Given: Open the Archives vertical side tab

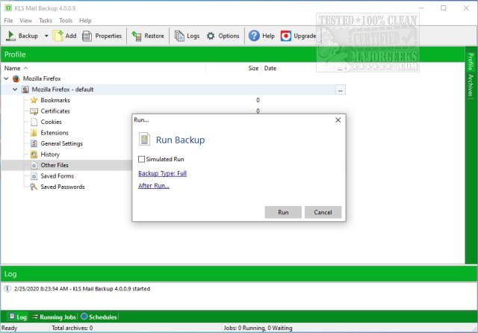Looking at the screenshot, I should [471, 85].
